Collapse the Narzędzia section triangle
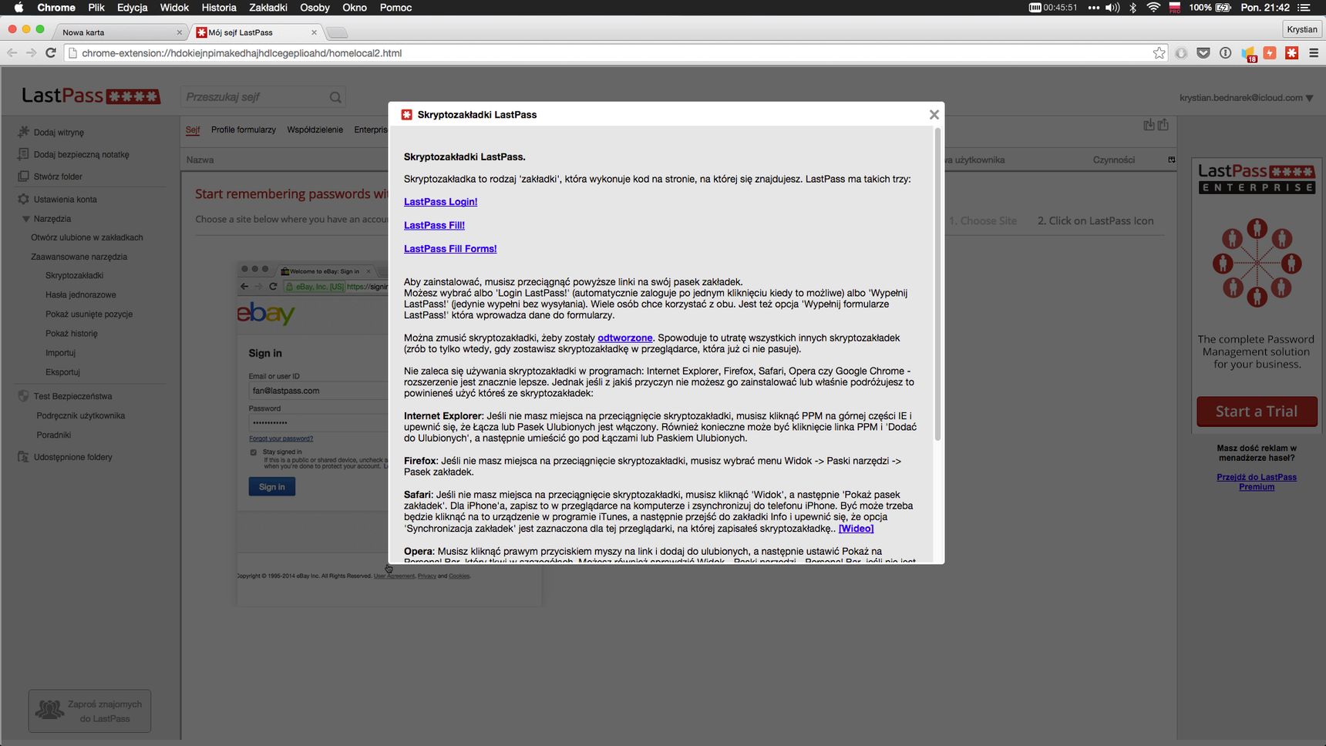This screenshot has width=1326, height=746. pyautogui.click(x=25, y=219)
